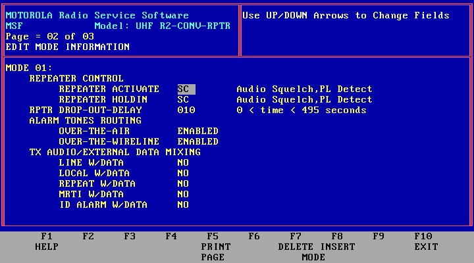The image size is (474, 263).
Task: Toggle LINE W/DATA NO value
Action: 183,163
